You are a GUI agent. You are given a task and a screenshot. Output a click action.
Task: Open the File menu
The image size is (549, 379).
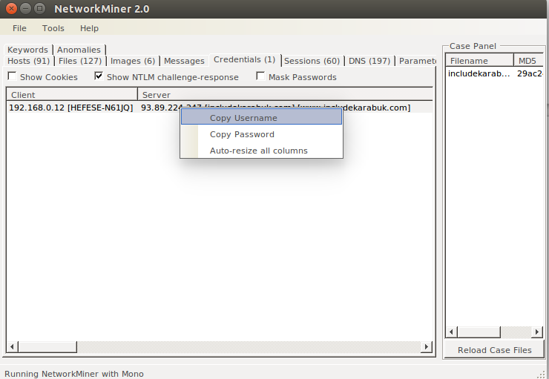pyautogui.click(x=19, y=28)
